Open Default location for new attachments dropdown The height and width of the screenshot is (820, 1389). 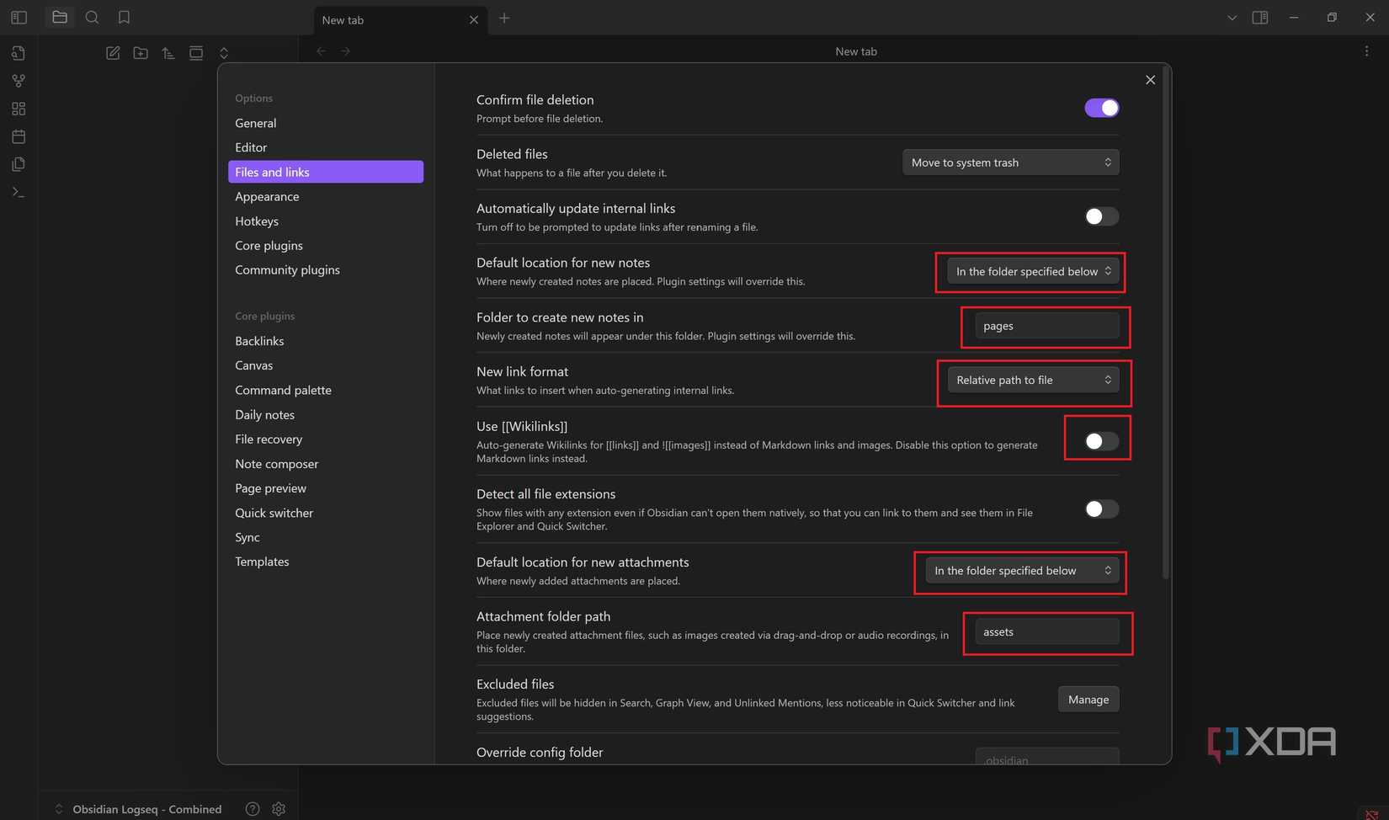pos(1019,570)
